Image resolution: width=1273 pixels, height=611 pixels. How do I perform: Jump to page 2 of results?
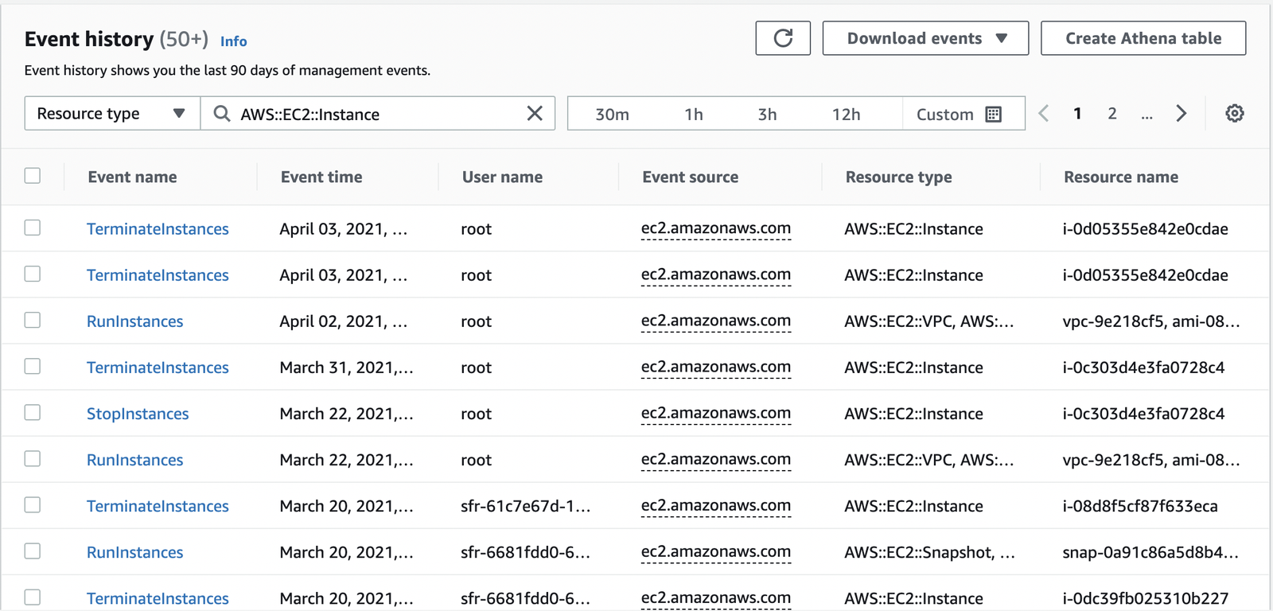[x=1112, y=114]
